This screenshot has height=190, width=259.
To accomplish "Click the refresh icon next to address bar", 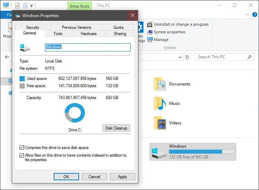I will pyautogui.click(x=187, y=57).
